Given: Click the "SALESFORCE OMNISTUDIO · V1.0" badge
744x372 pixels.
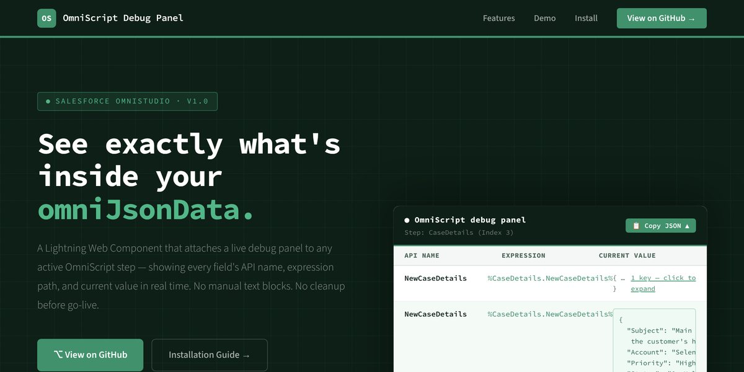Looking at the screenshot, I should (x=127, y=101).
